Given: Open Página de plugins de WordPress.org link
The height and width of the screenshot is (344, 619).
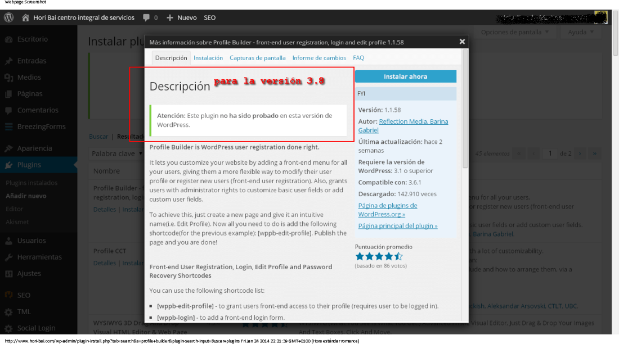Looking at the screenshot, I should [388, 210].
